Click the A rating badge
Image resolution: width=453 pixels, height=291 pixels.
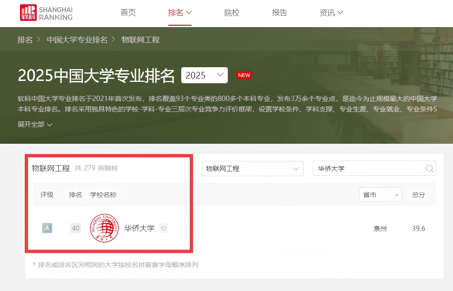click(47, 228)
